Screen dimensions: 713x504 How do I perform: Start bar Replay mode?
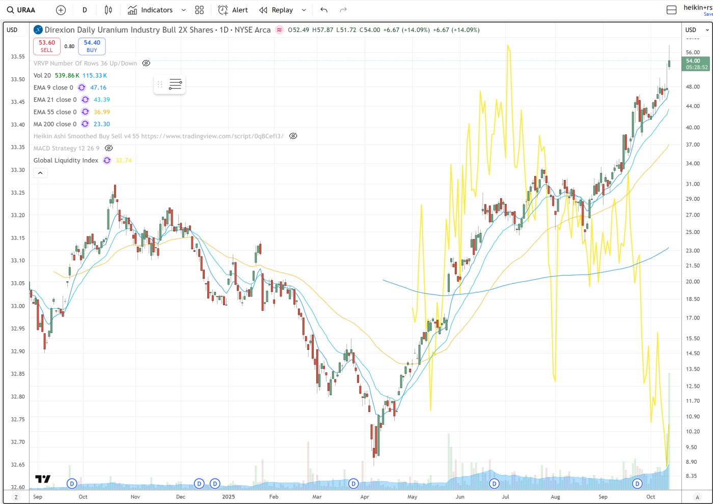(x=276, y=10)
